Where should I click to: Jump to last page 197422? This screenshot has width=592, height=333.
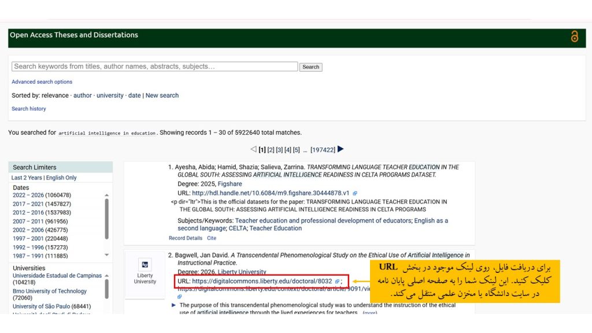pos(323,150)
